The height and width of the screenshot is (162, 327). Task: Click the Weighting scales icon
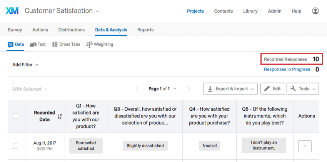tap(89, 44)
